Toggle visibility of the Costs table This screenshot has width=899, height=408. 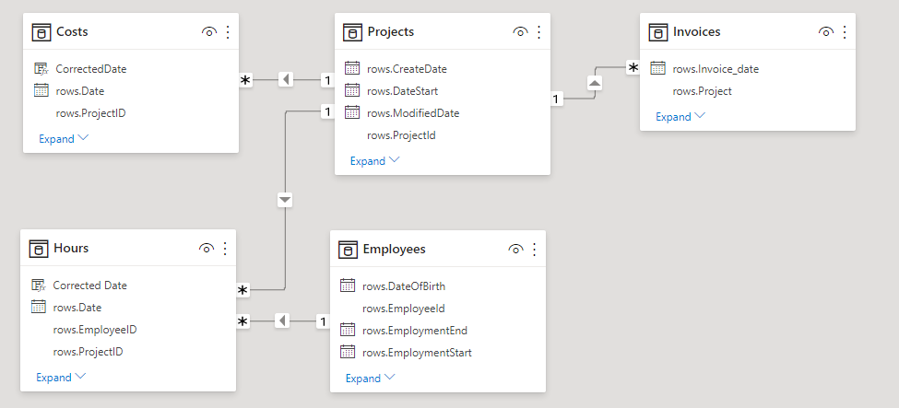pos(209,32)
